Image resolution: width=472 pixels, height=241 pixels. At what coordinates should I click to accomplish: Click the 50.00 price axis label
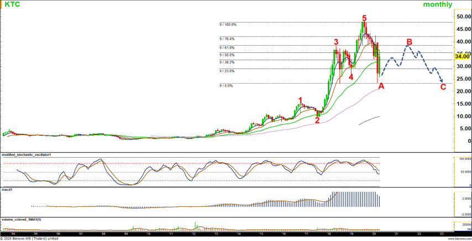point(463,17)
